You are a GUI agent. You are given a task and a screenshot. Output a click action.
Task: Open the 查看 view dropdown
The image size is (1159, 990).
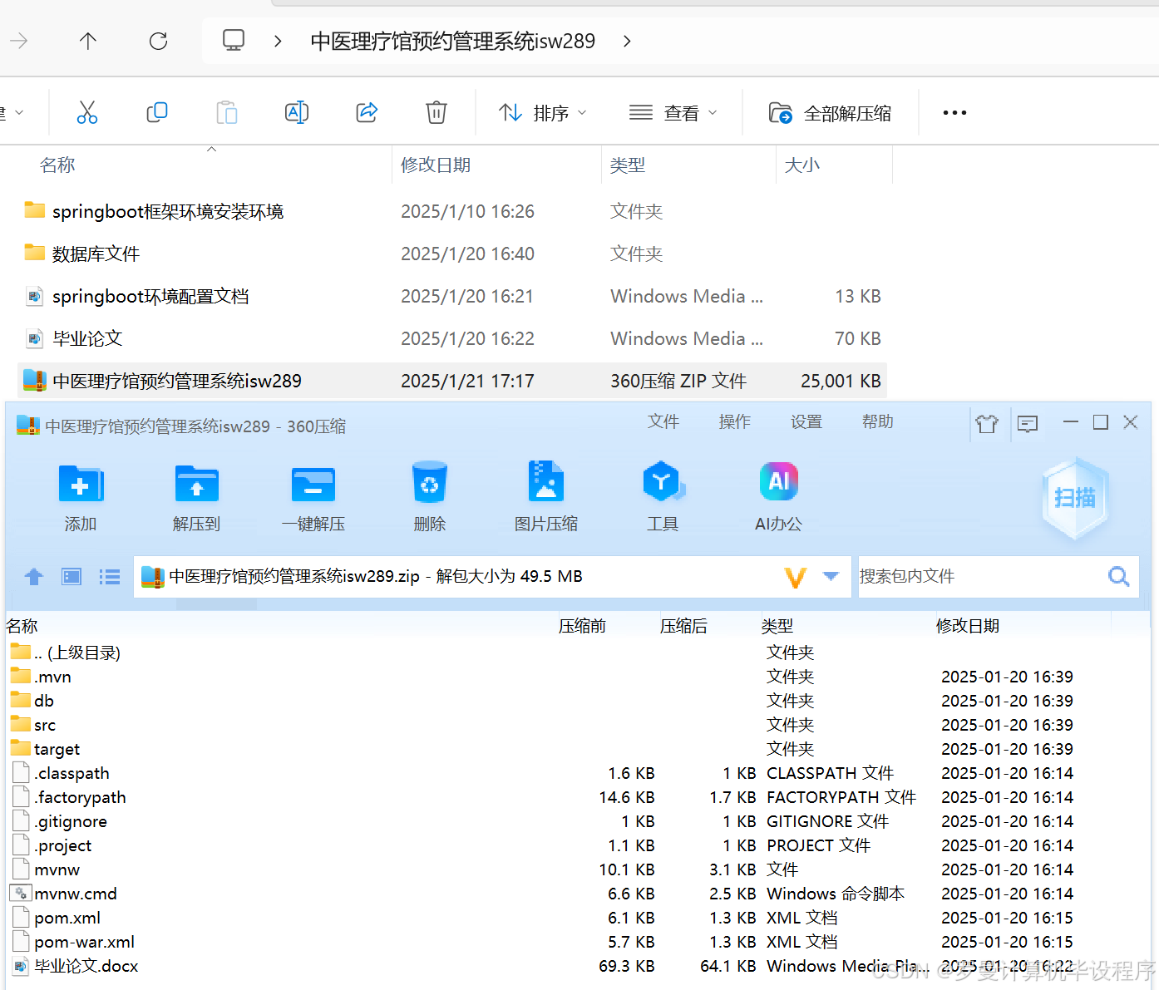point(673,112)
